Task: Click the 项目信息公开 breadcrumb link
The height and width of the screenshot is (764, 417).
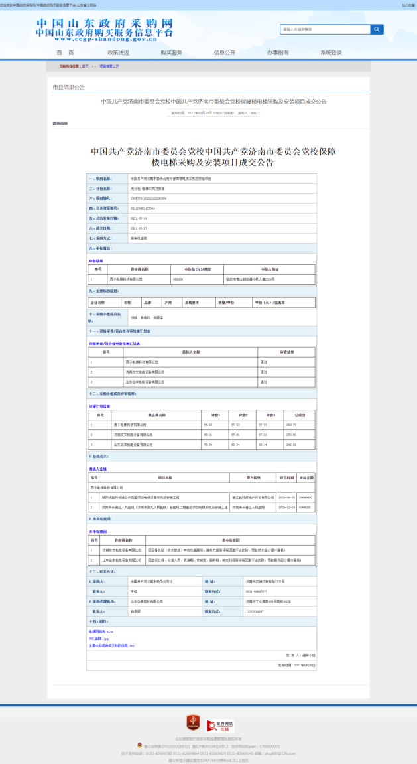Action: [109, 66]
